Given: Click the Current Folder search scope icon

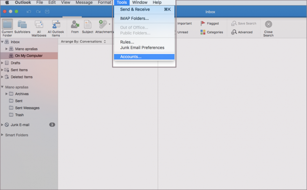Looking at the screenshot, I should (7, 25).
